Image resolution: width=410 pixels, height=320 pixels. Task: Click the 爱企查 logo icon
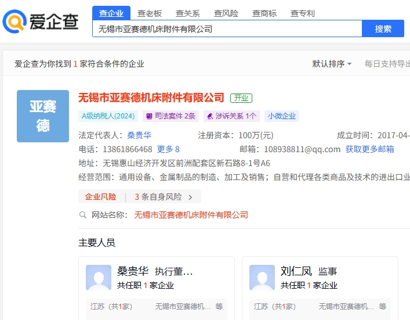click(14, 21)
